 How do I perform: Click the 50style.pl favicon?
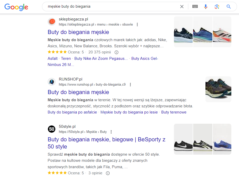click(52, 129)
